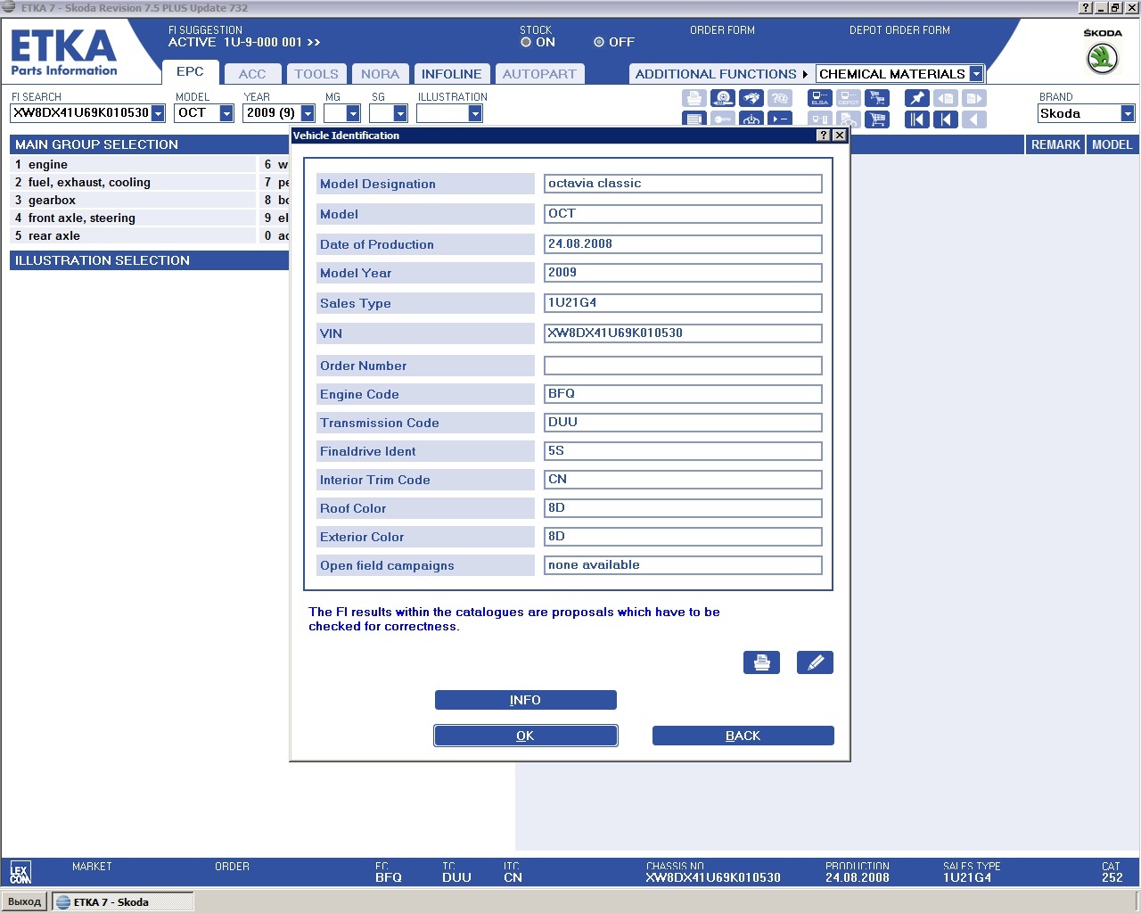Open the MG dropdown
This screenshot has height=913, width=1141.
(353, 113)
